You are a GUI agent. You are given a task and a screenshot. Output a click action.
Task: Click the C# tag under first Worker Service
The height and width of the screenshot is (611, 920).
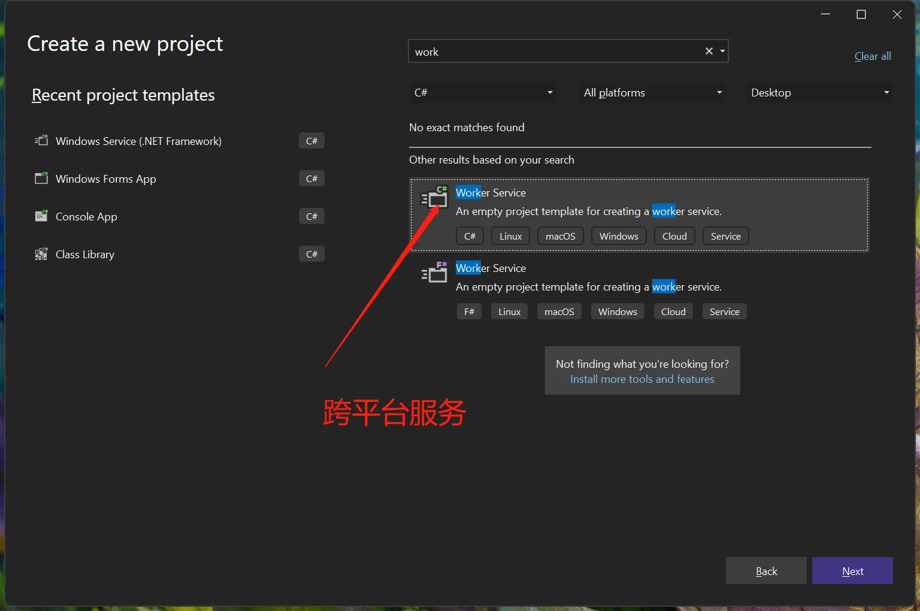tap(470, 236)
